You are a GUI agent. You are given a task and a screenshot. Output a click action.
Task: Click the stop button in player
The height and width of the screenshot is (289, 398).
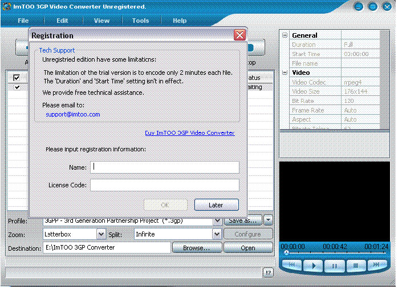point(356,266)
